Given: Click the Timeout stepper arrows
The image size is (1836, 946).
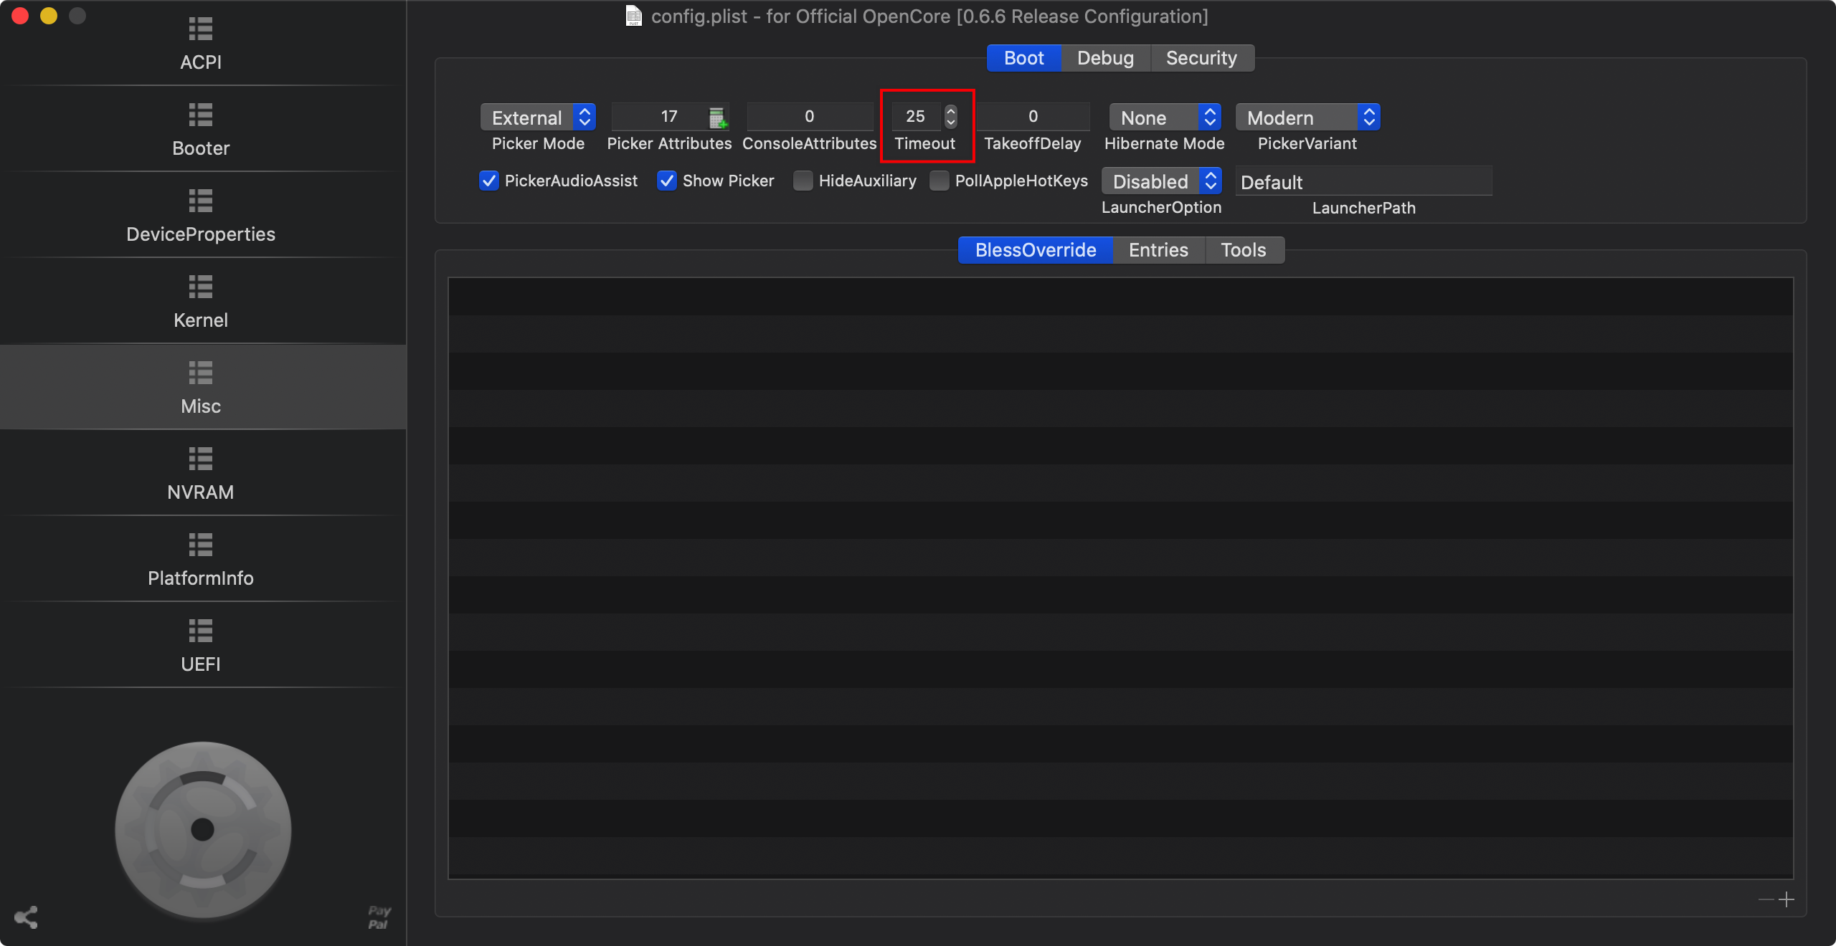Looking at the screenshot, I should click(951, 116).
